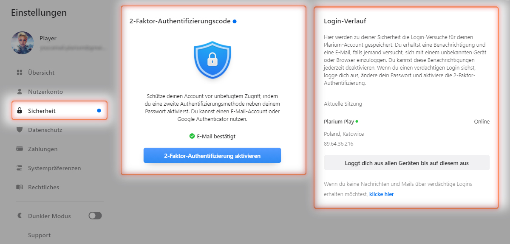
Task: Click the Player profile avatar
Action: [x=23, y=42]
